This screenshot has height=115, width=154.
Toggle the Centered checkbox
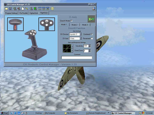[92, 34]
